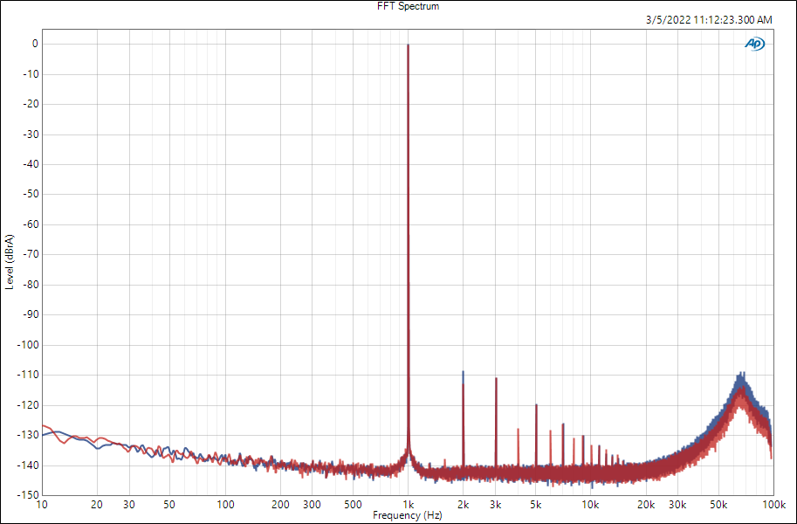Click the noise hump peak near 70 kHz
Viewport: 797px width, 524px height.
[x=742, y=374]
